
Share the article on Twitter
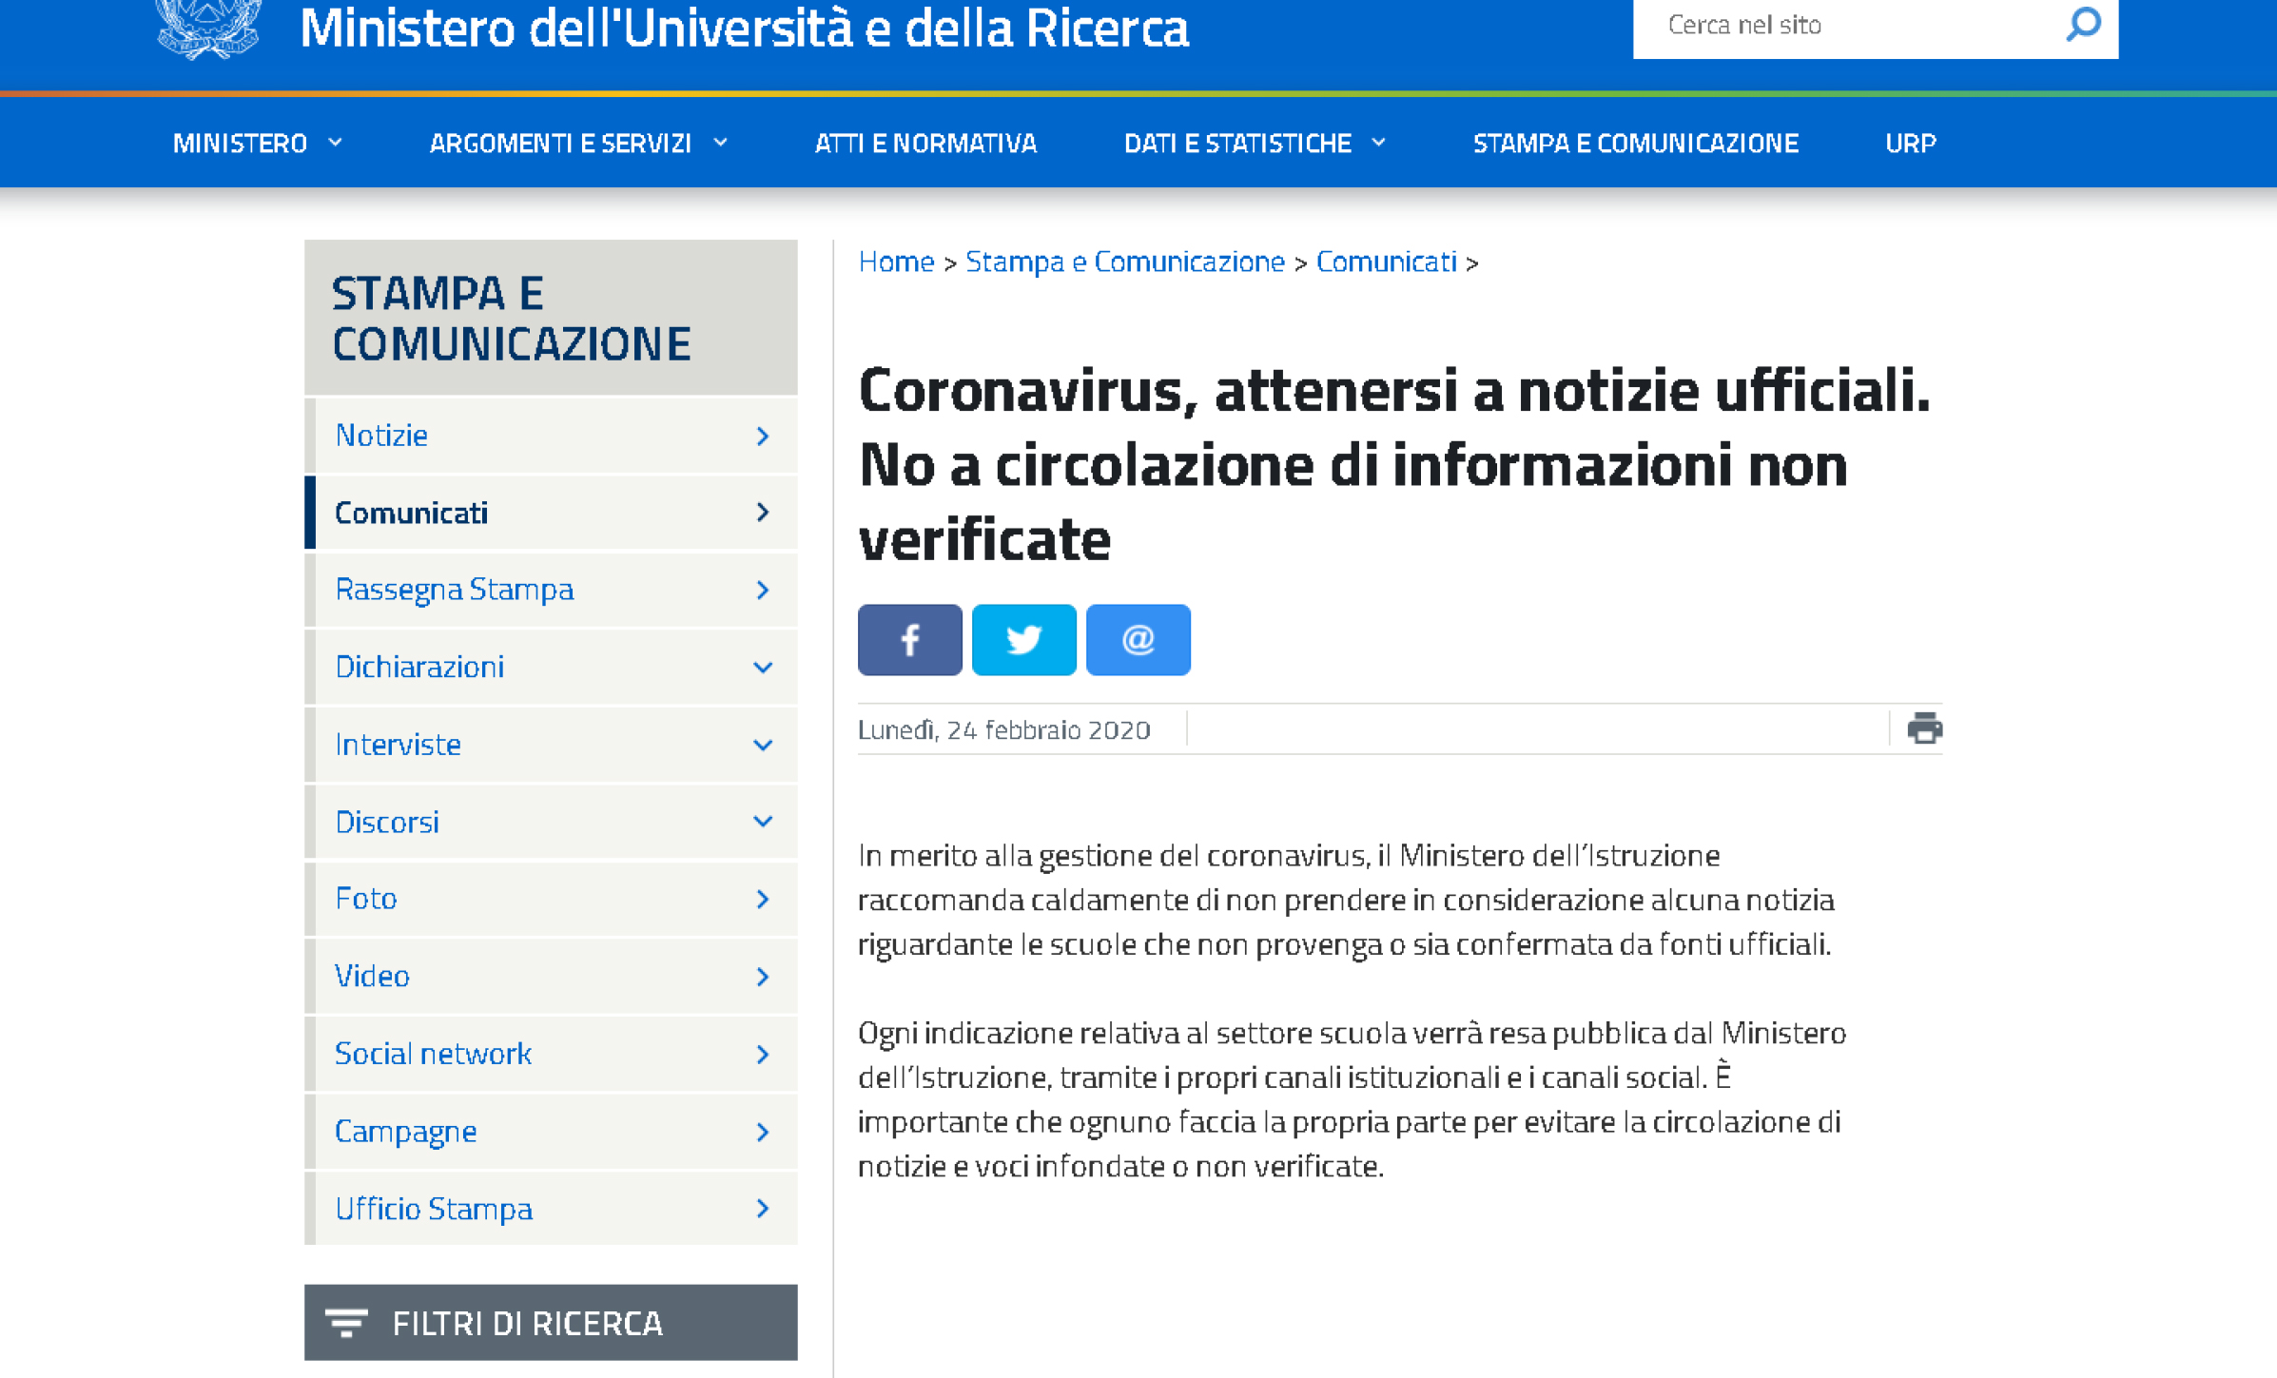(x=1023, y=639)
